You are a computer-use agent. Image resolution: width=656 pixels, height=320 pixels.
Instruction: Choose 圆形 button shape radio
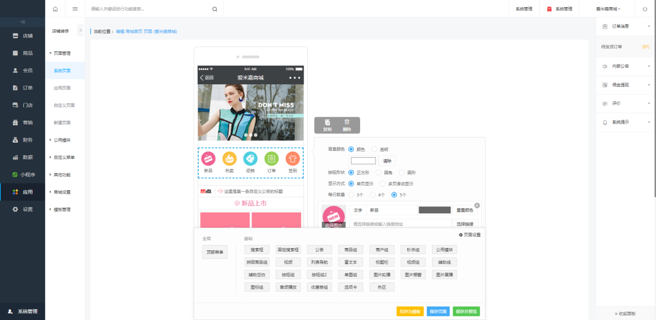pyautogui.click(x=402, y=173)
